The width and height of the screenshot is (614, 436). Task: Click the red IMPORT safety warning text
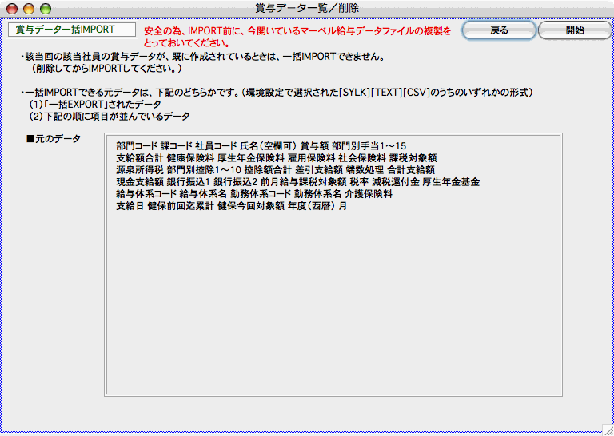(297, 37)
